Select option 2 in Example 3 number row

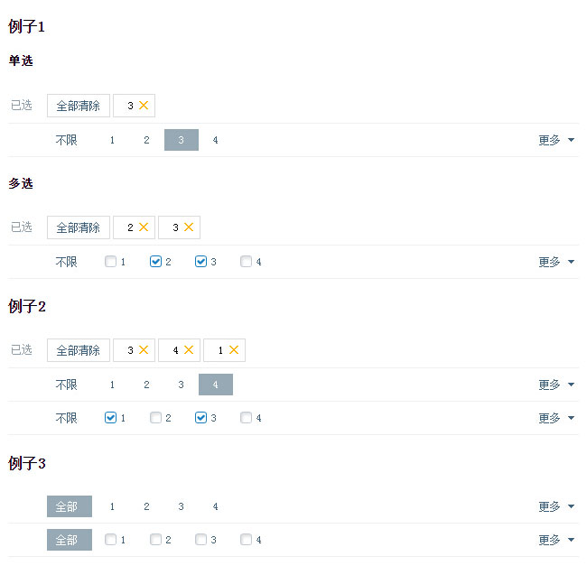coord(146,506)
